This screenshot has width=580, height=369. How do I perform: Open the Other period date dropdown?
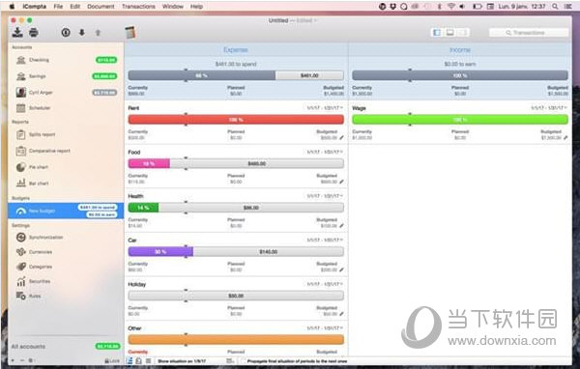(325, 328)
